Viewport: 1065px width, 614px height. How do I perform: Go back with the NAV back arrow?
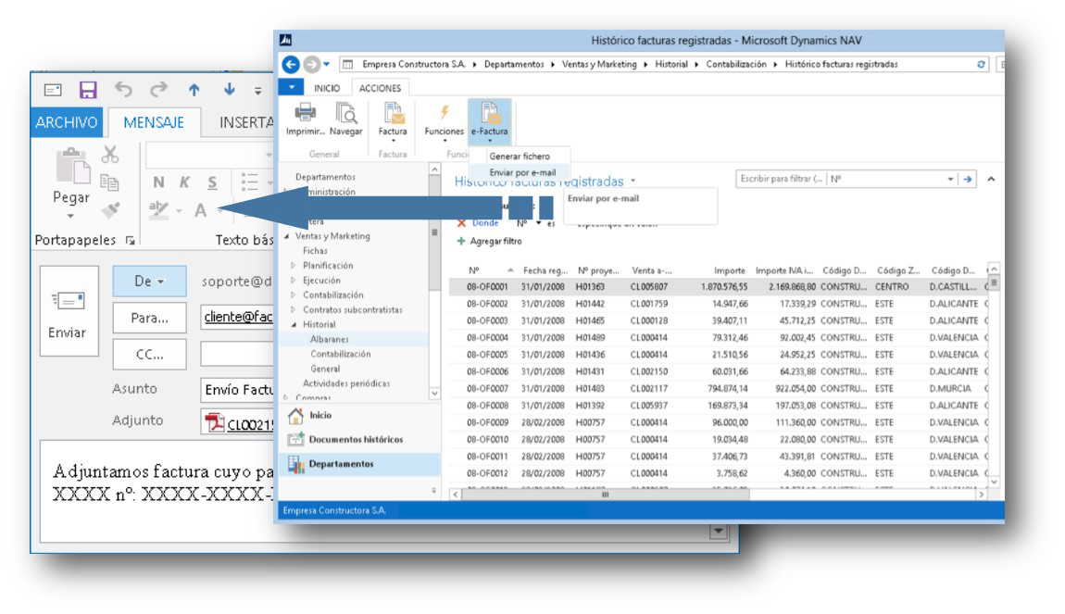coord(291,65)
